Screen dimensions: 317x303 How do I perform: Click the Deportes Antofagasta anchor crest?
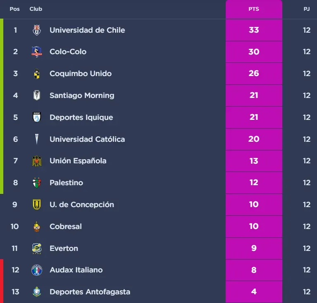[37, 292]
